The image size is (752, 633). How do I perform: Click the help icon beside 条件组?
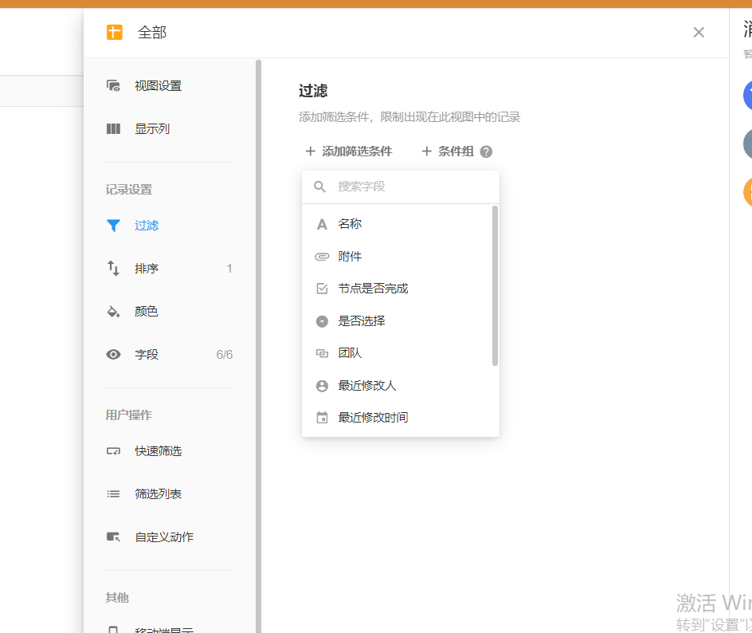[486, 151]
